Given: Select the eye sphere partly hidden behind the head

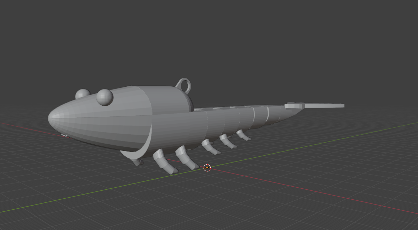Looking at the screenshot, I should tap(83, 94).
